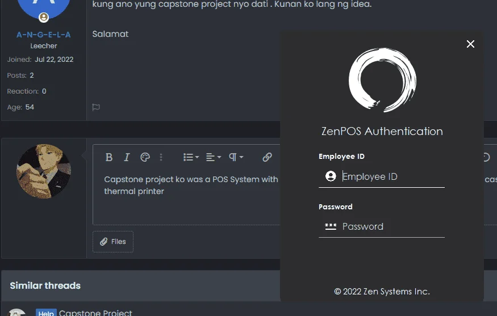Click the '© 2022 Zen Systems Inc.' footer text
497x316 pixels.
[x=382, y=291]
